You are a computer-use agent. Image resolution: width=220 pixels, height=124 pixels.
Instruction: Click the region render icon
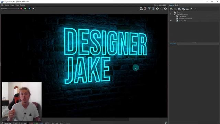pyautogui.click(x=153, y=9)
